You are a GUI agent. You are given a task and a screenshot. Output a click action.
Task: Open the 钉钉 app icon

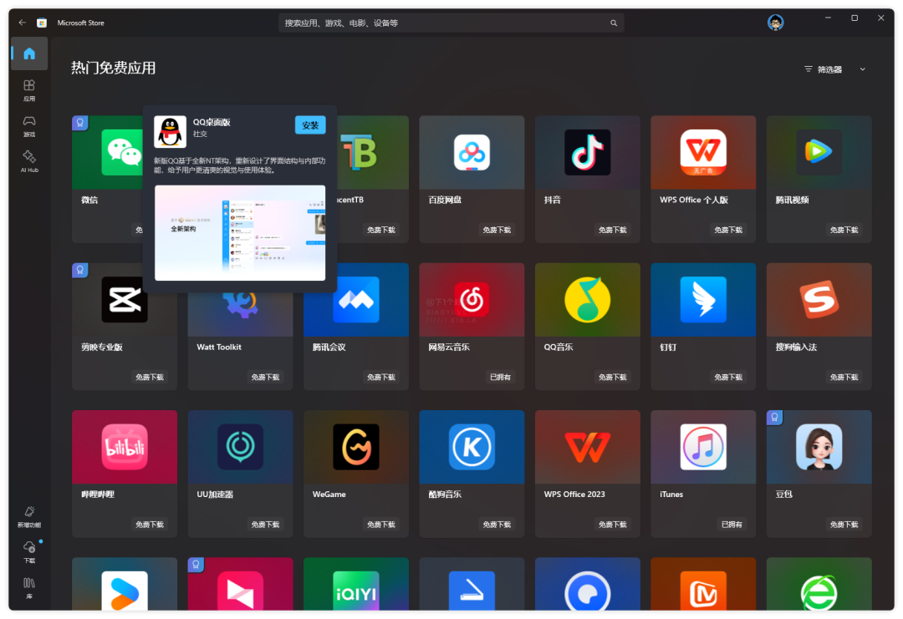tap(703, 300)
